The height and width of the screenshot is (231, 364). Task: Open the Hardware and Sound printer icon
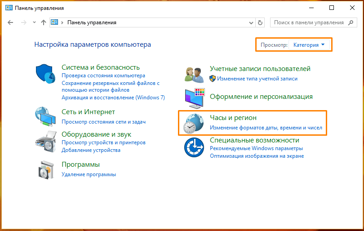point(46,142)
